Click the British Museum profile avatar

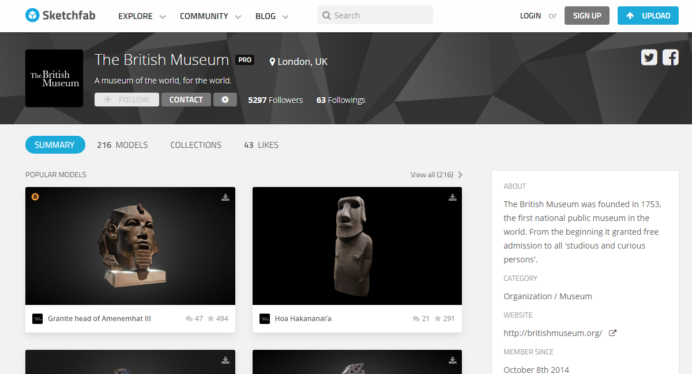pyautogui.click(x=54, y=78)
